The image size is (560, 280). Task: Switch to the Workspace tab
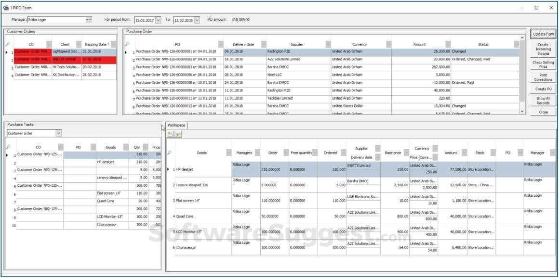coord(176,125)
